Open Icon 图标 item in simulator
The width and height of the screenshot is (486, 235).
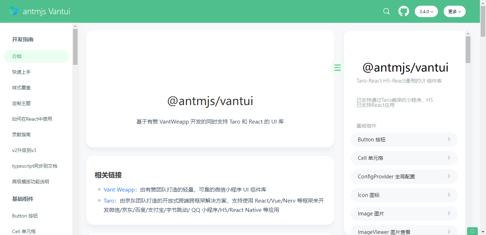[404, 195]
